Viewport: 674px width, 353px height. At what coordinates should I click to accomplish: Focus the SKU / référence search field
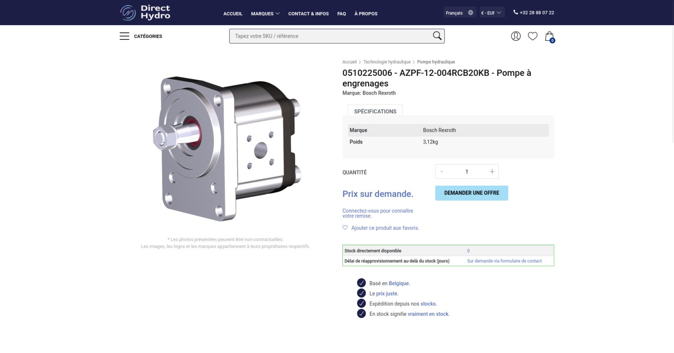pos(331,36)
